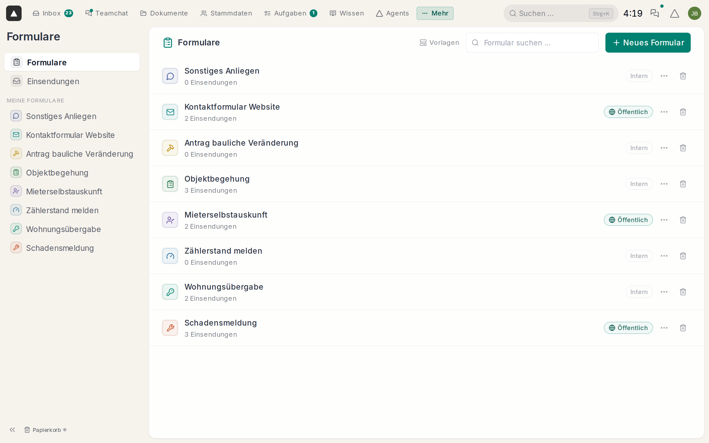This screenshot has height=443, width=709.
Task: Click the gauge icon of Zählerstand melden row
Action: [170, 256]
